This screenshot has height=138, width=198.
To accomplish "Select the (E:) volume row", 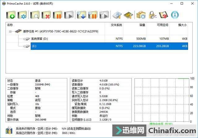I will [109, 46].
